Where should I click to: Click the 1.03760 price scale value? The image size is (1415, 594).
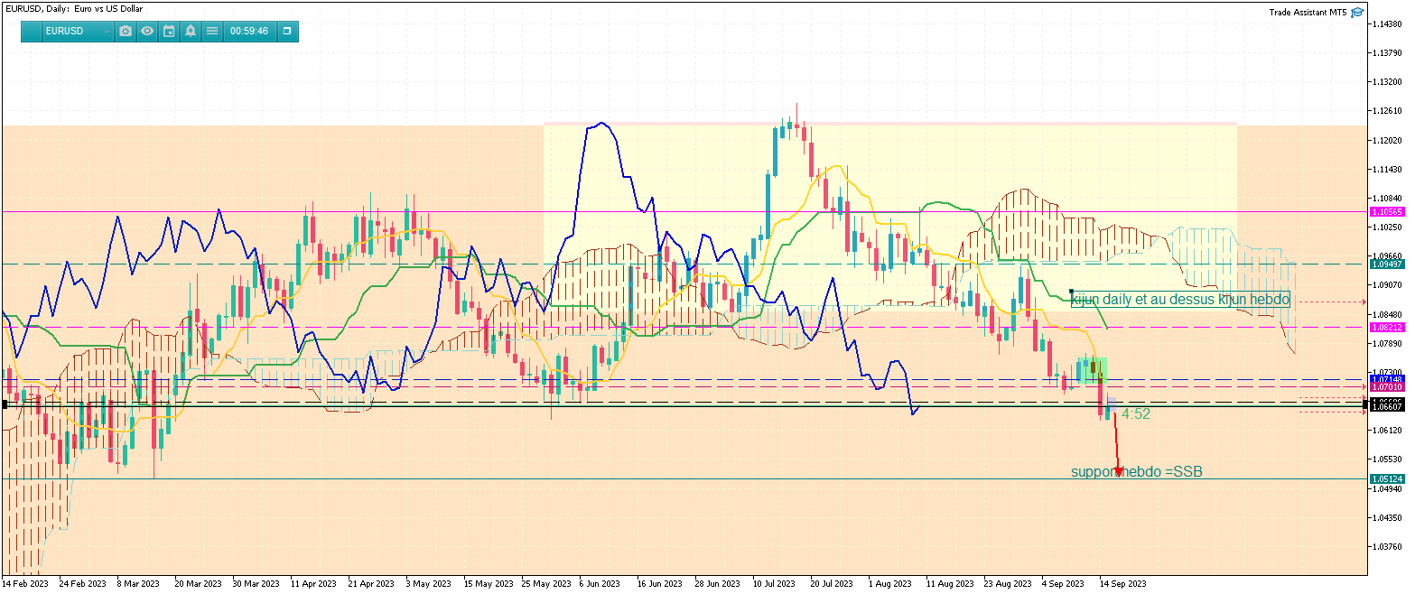coord(1387,546)
